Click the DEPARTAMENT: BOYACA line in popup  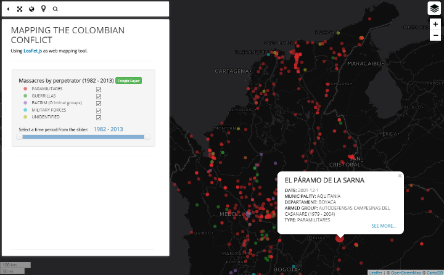point(310,202)
